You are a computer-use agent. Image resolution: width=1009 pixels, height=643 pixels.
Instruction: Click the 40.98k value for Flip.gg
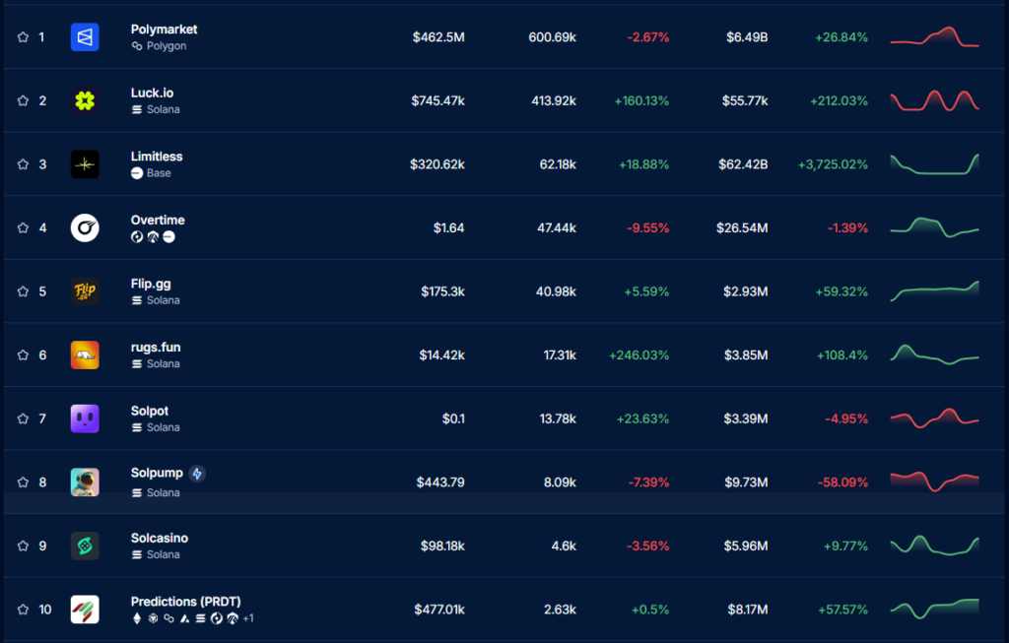556,291
